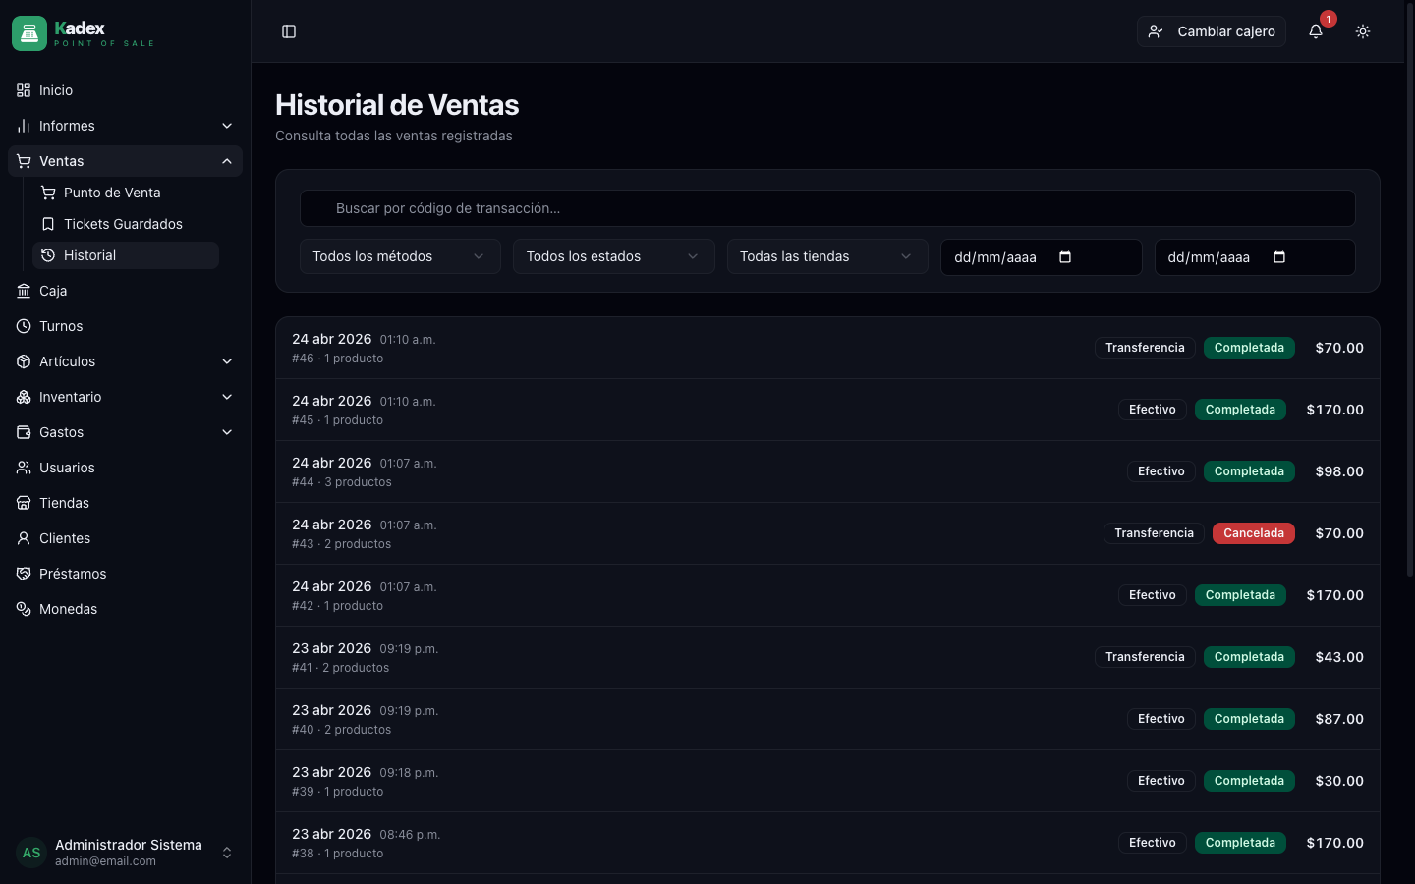Open the Tickets Guardados icon
The image size is (1415, 884).
pyautogui.click(x=47, y=224)
